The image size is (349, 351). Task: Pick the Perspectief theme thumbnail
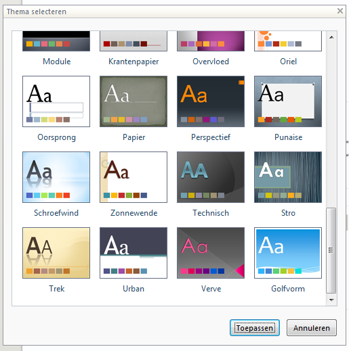point(211,101)
